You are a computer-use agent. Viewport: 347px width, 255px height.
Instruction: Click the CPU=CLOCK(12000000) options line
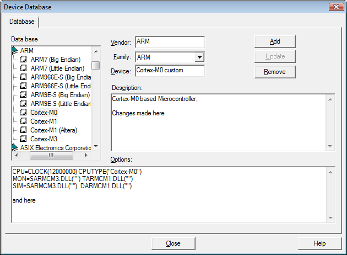77,172
